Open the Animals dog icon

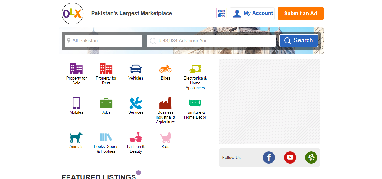pos(76,137)
